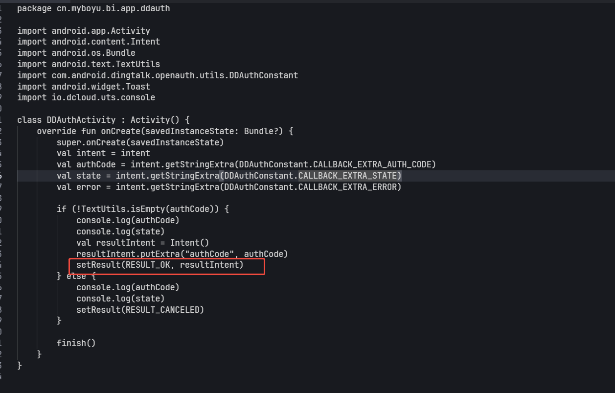The width and height of the screenshot is (615, 393).
Task: Click the setResult(RESULT_OK, resultIntent) line
Action: (x=160, y=265)
